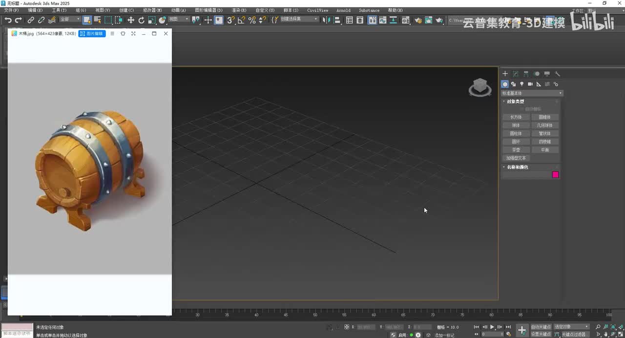
Task: Click the 图片编辑 button in image viewer
Action: pos(92,34)
